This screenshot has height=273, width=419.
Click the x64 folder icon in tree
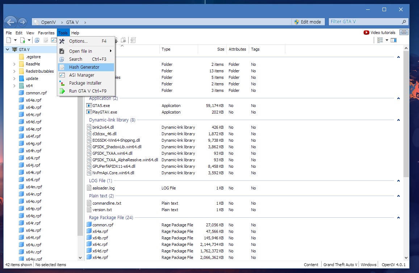(x=22, y=86)
